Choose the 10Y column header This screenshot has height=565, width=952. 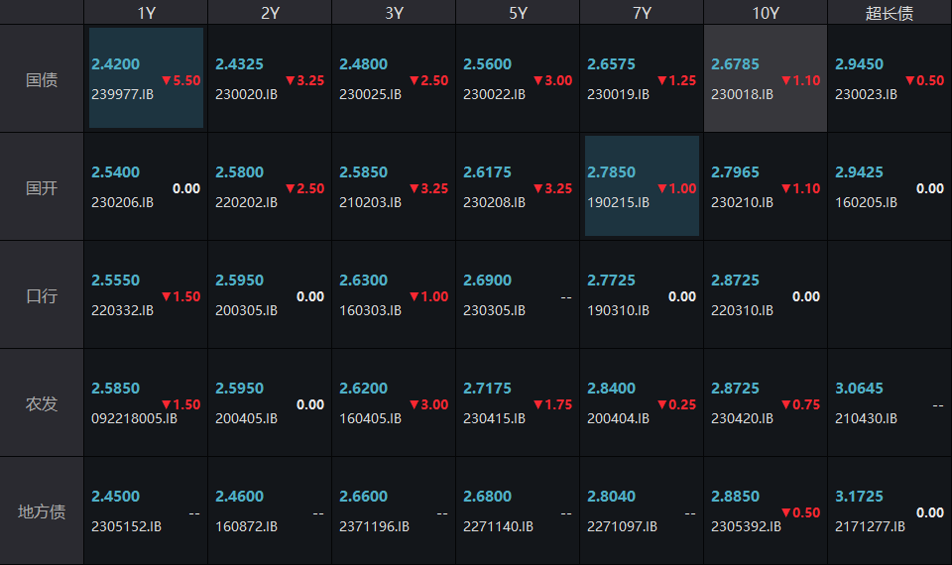coord(766,13)
